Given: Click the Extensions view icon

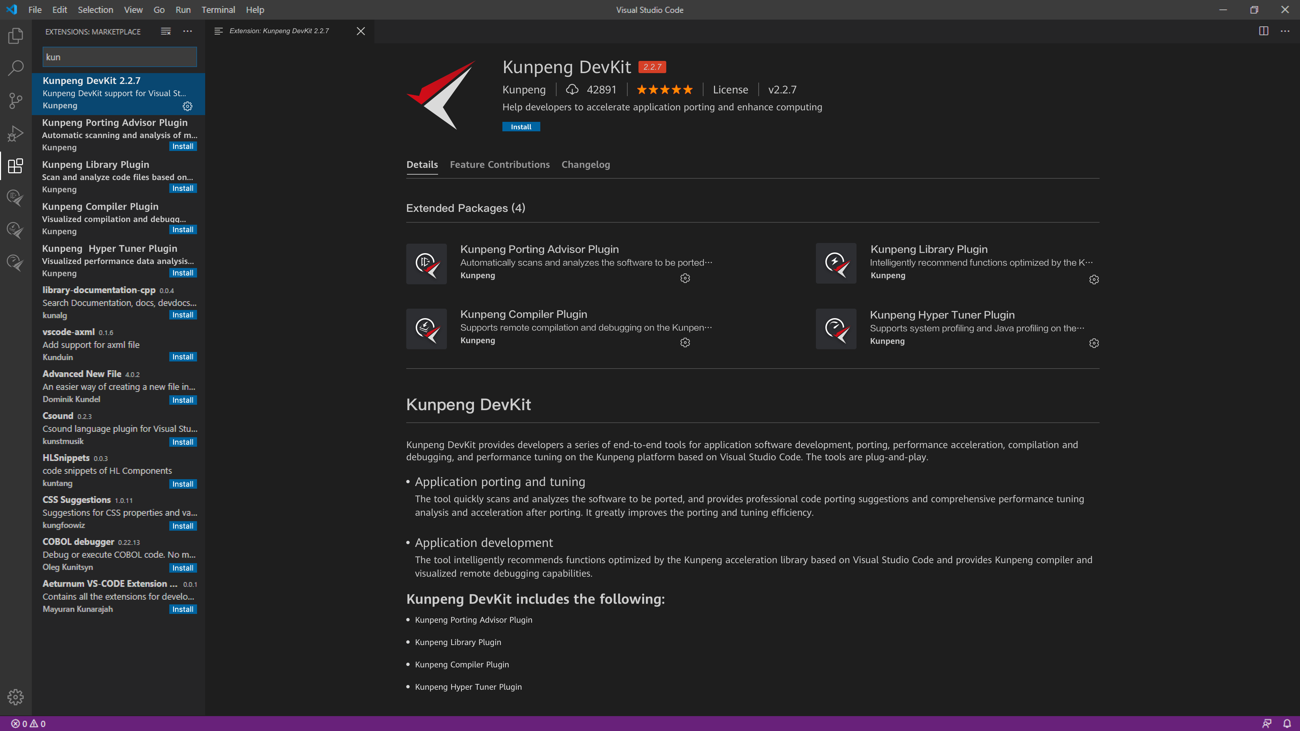Looking at the screenshot, I should click(x=16, y=165).
